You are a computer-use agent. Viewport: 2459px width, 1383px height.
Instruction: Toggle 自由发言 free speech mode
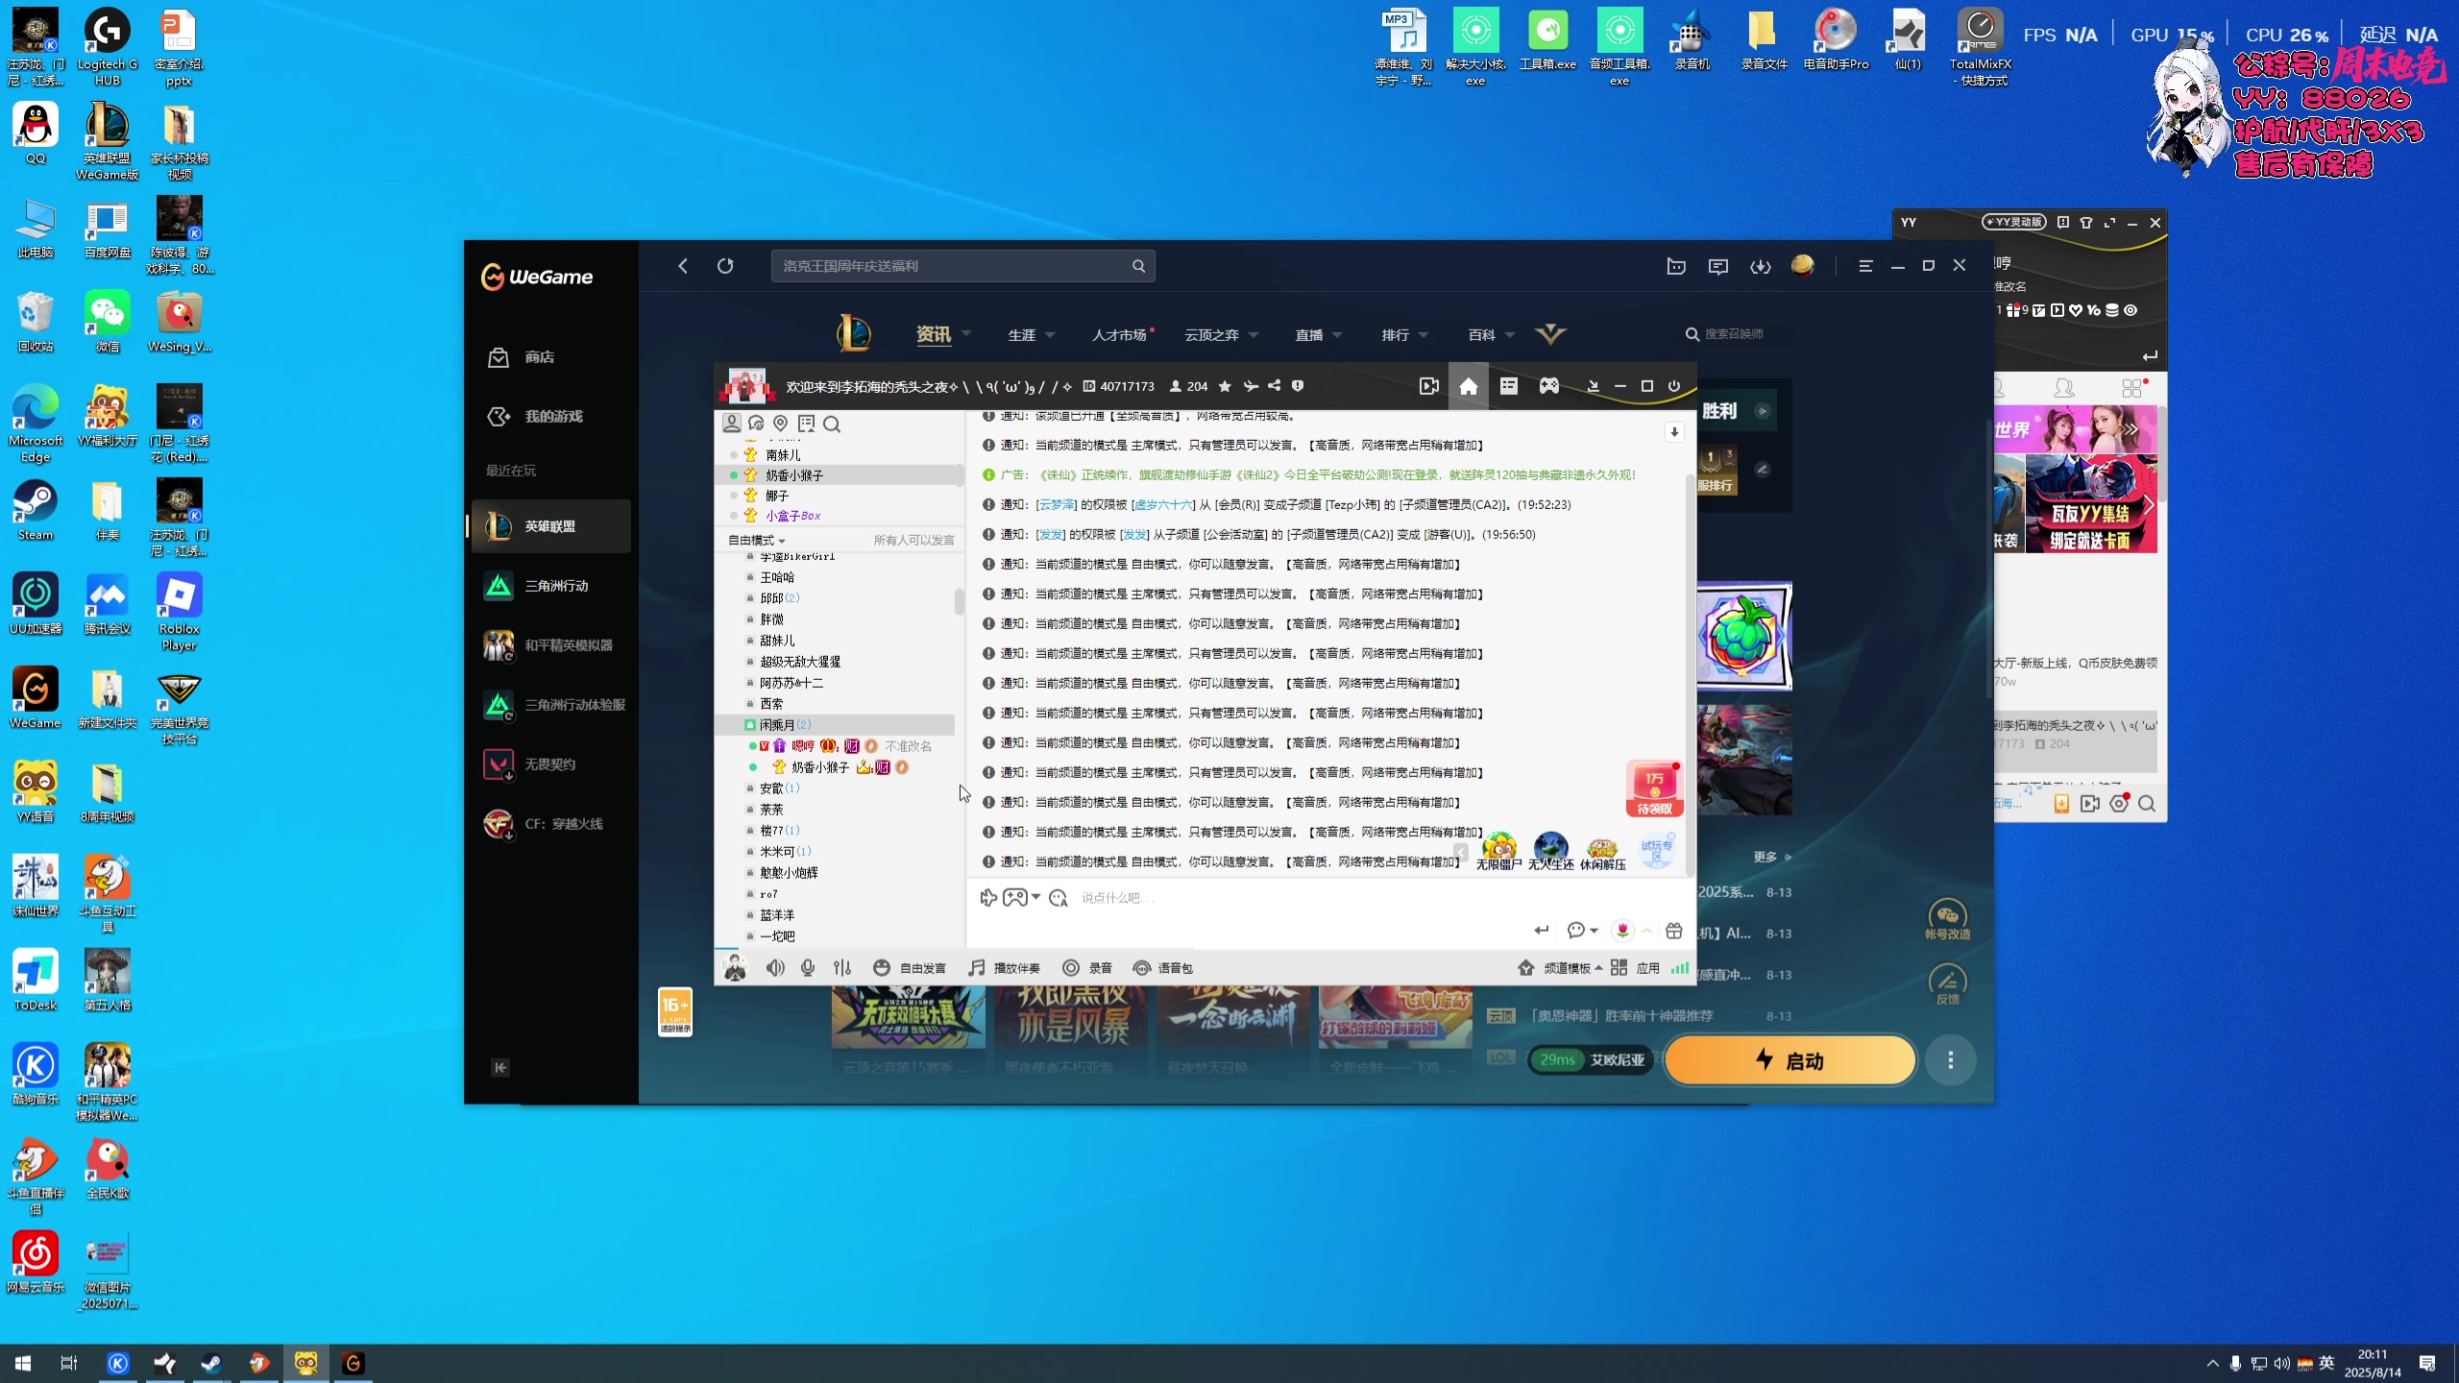909,968
